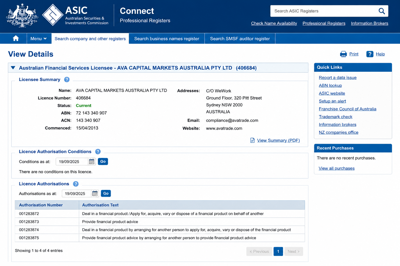This screenshot has width=400, height=266.
Task: Open calendar picker for Authorisations date
Action: tap(95, 194)
